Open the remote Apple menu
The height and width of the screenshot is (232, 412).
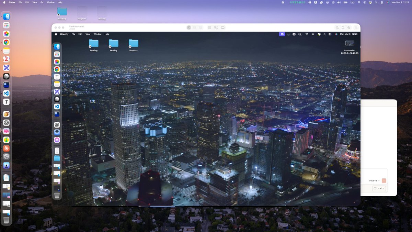click(56, 34)
